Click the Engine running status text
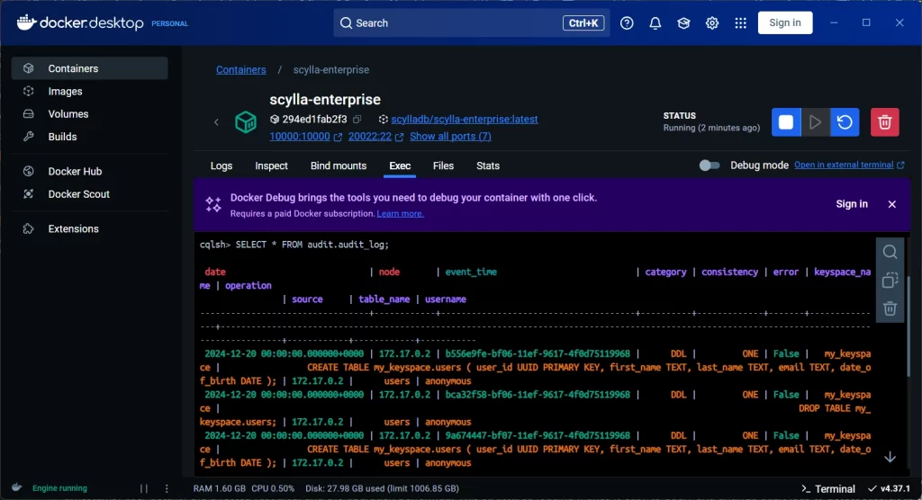The width and height of the screenshot is (922, 500). coord(59,488)
